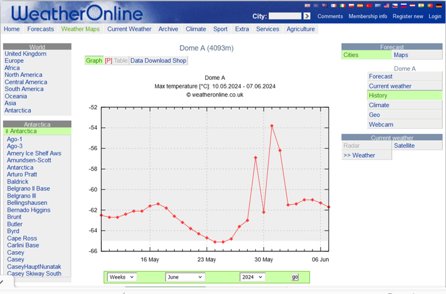Collapse the Antarctica region expander
Screen dimensions: 446x294
7,131
